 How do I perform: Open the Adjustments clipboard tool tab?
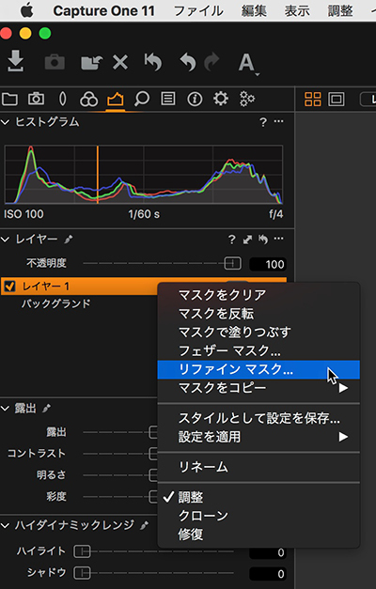click(167, 100)
